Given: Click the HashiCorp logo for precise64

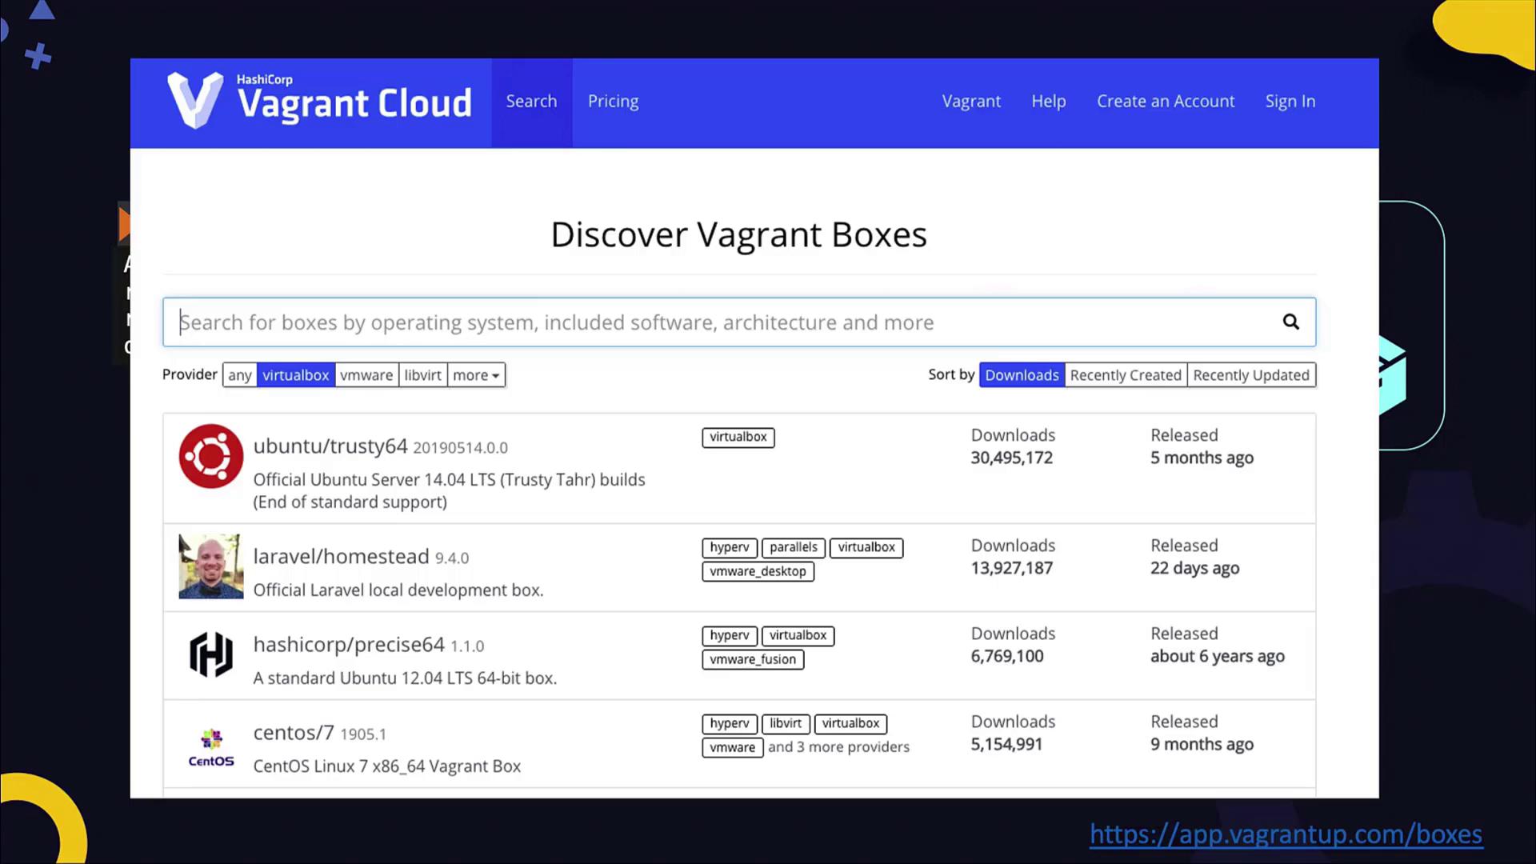Looking at the screenshot, I should click(x=210, y=654).
